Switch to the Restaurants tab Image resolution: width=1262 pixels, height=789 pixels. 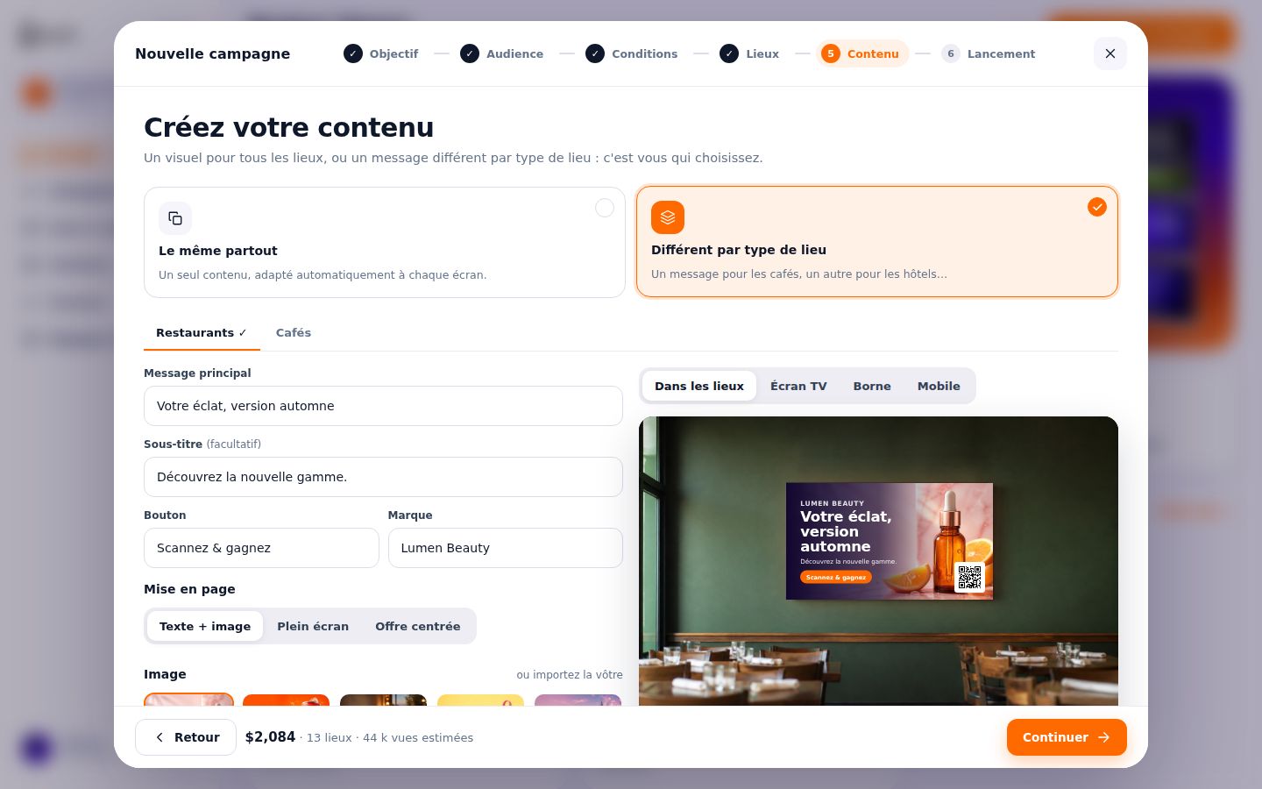click(x=202, y=333)
